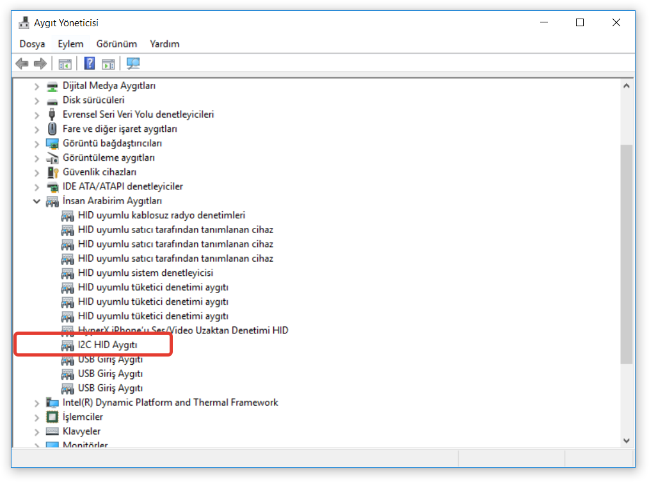The width and height of the screenshot is (649, 482).
Task: Open the Görünüm menu
Action: click(x=116, y=44)
